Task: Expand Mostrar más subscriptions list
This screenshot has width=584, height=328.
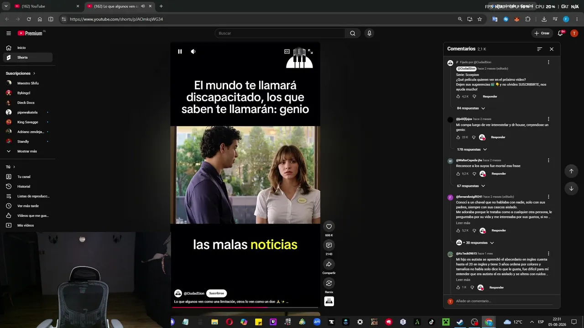Action: (x=28, y=151)
